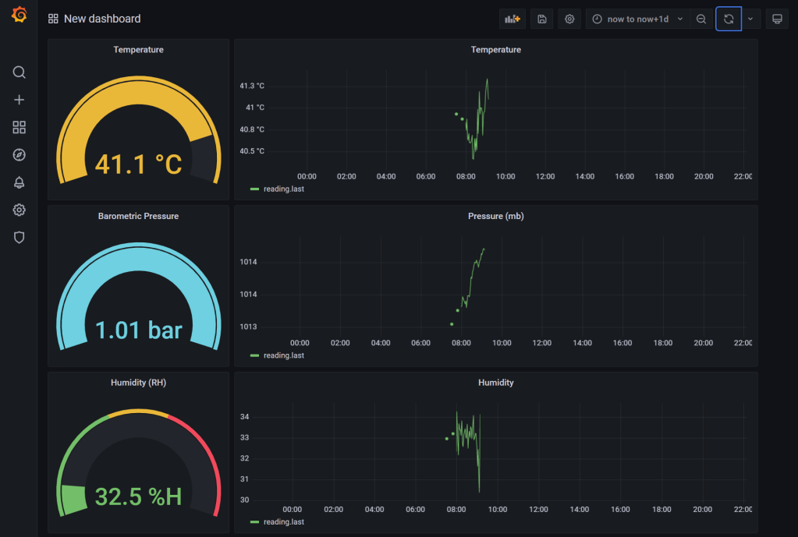The height and width of the screenshot is (537, 798).
Task: Zoom out the time range
Action: click(x=700, y=18)
